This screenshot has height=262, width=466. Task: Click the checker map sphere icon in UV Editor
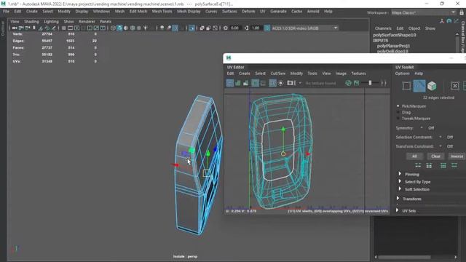[348, 83]
